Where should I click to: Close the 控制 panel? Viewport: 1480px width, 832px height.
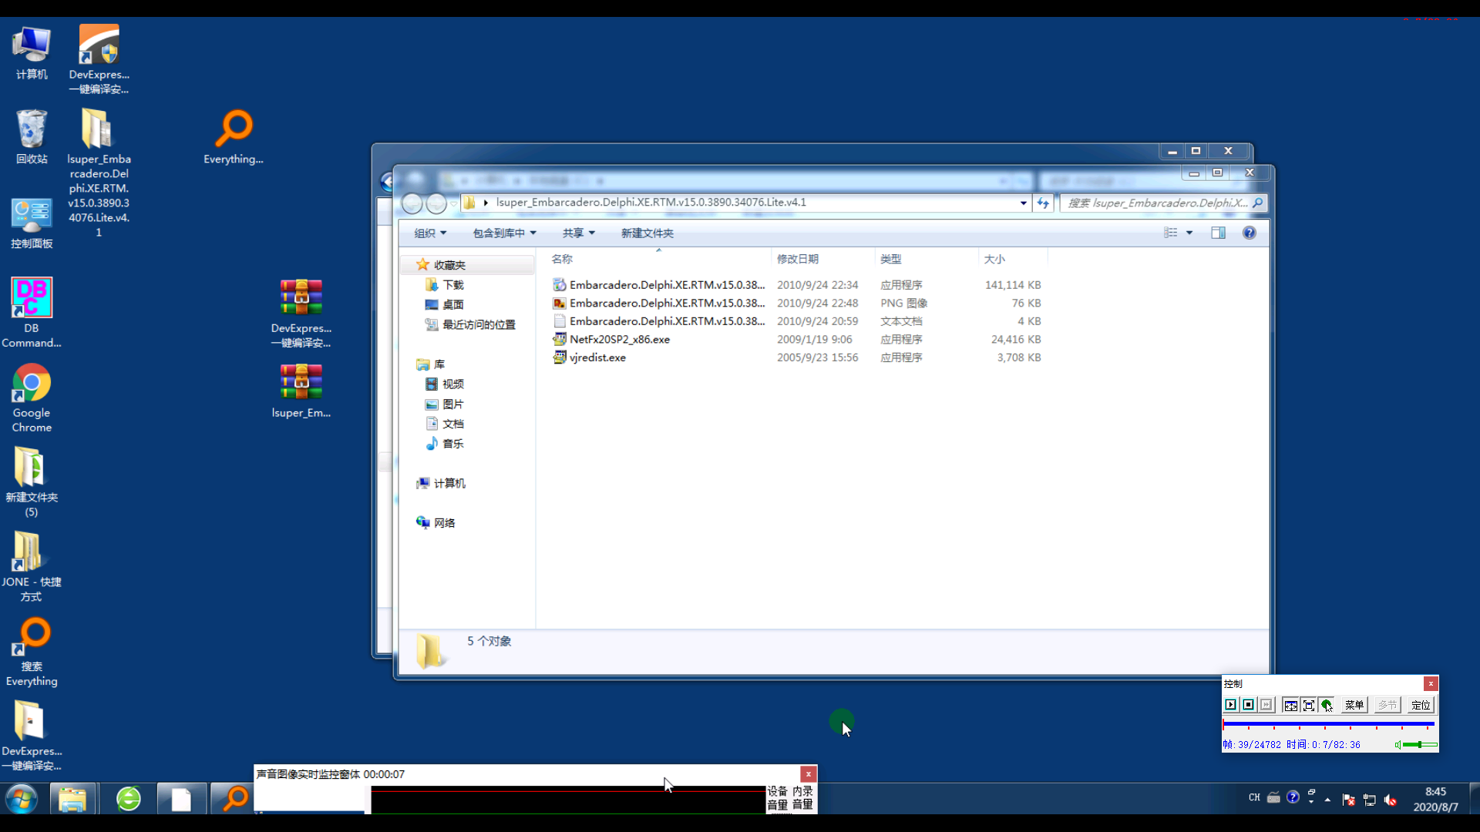[1431, 683]
